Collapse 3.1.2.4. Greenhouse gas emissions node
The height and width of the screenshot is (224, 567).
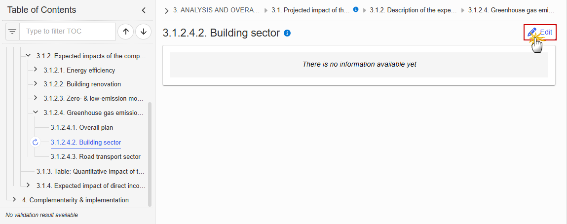[x=35, y=112]
